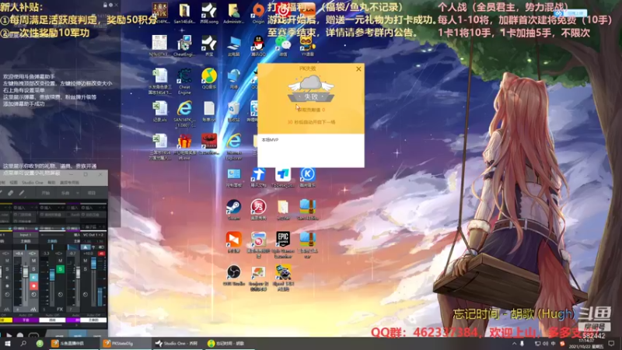The image size is (622, 350).
Task: Click the 本场MVP text in the PK dialog
Action: click(x=270, y=140)
